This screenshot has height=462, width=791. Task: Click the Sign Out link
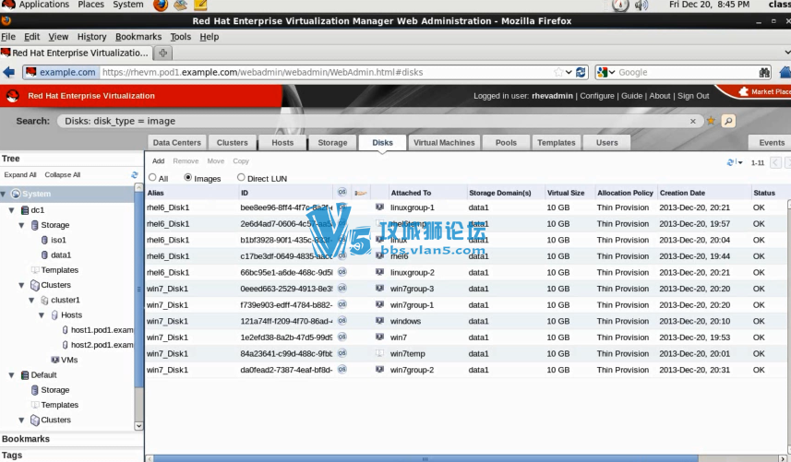coord(693,96)
